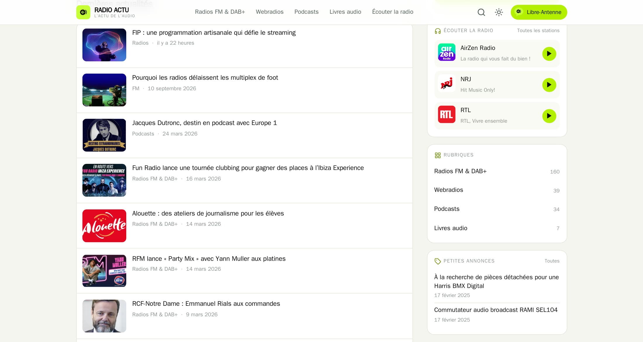Open the search magnifier icon
The width and height of the screenshot is (643, 342).
click(x=481, y=12)
